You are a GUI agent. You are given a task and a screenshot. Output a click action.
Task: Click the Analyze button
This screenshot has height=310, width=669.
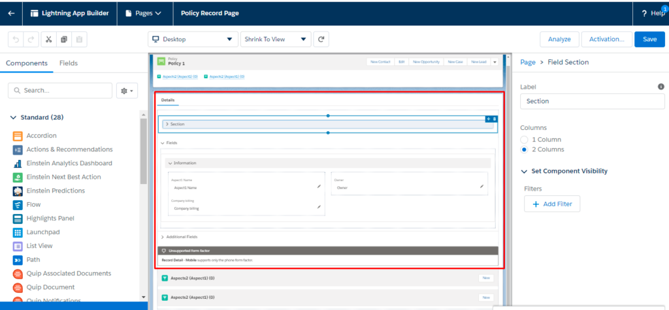click(559, 39)
